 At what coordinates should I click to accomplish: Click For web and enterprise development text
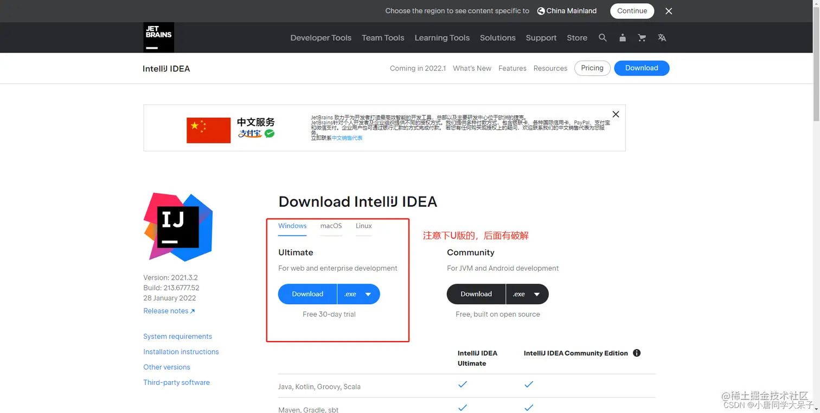(338, 268)
